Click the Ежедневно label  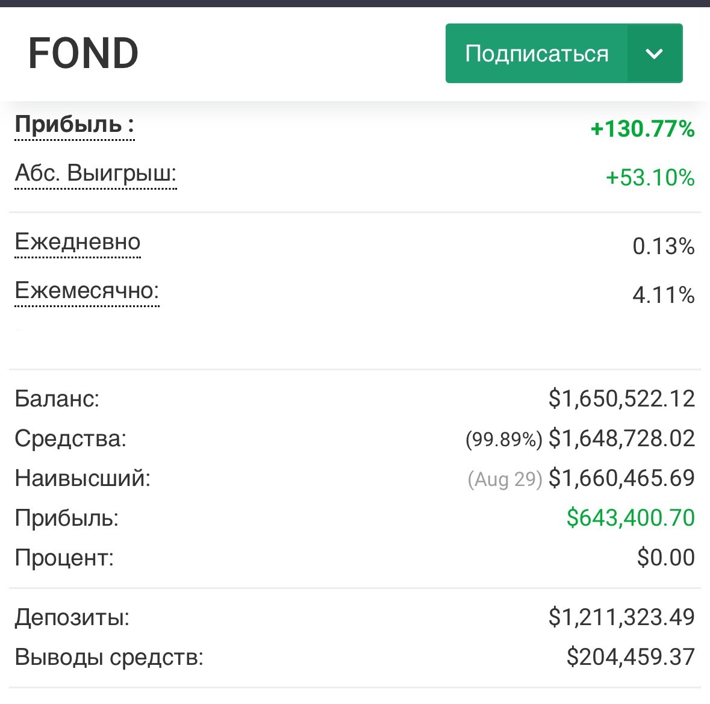coord(77,242)
